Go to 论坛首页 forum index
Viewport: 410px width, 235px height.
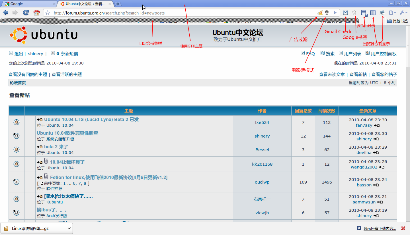pyautogui.click(x=18, y=83)
